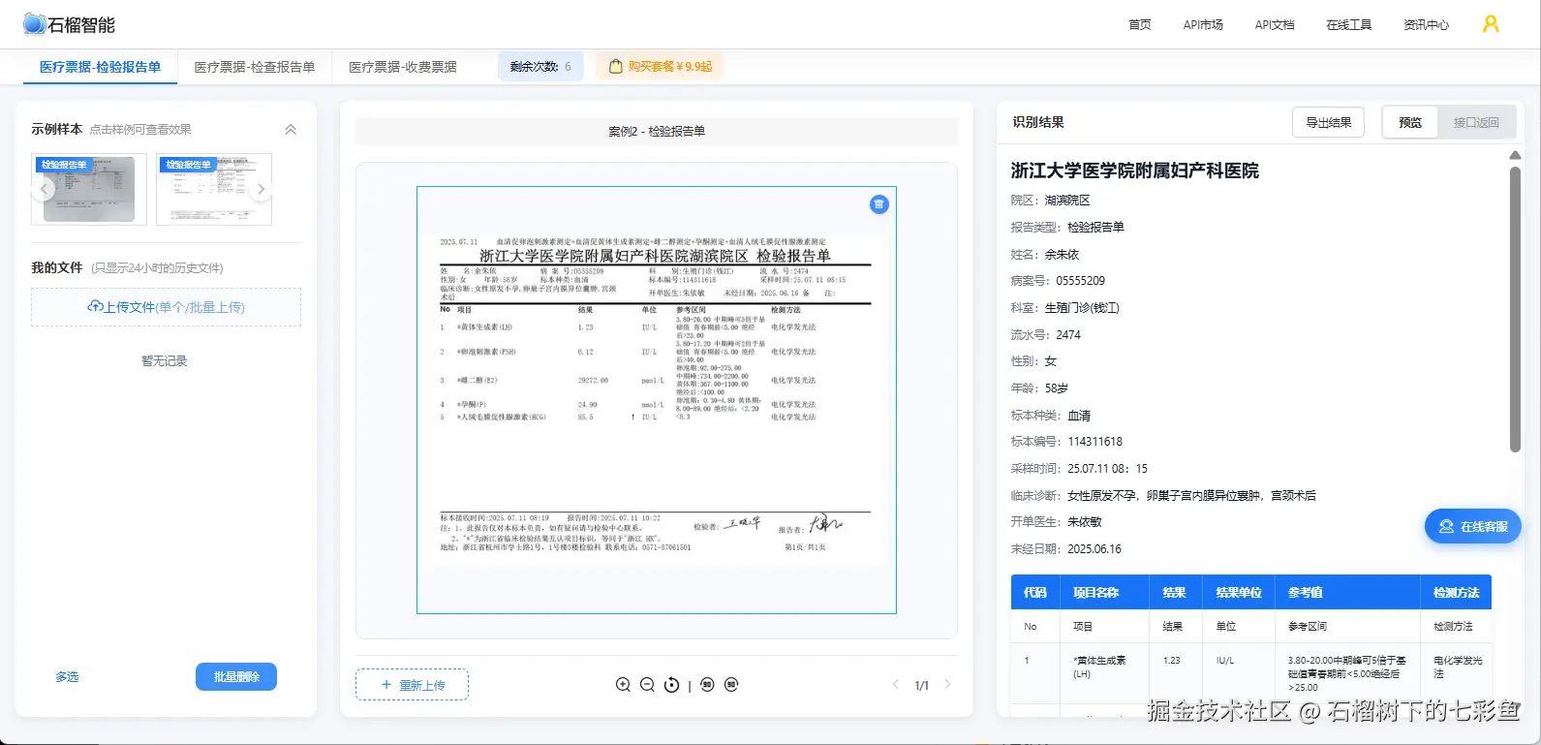Screen dimensions: 1541x745
Task: Click the 暂无记录 text
Action: click(165, 361)
